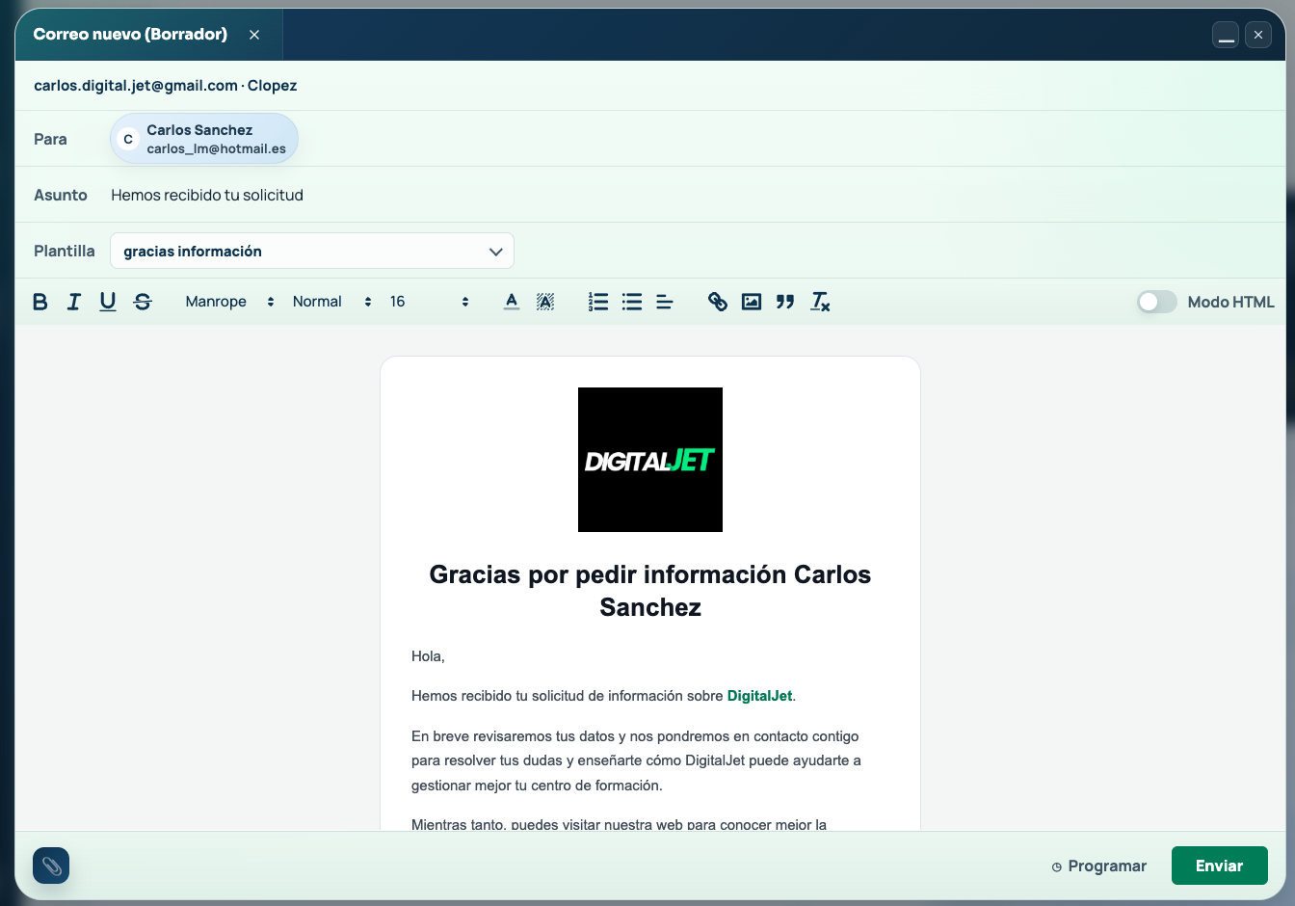The image size is (1295, 906).
Task: Open the font size 16 dropdown
Action: tap(430, 302)
